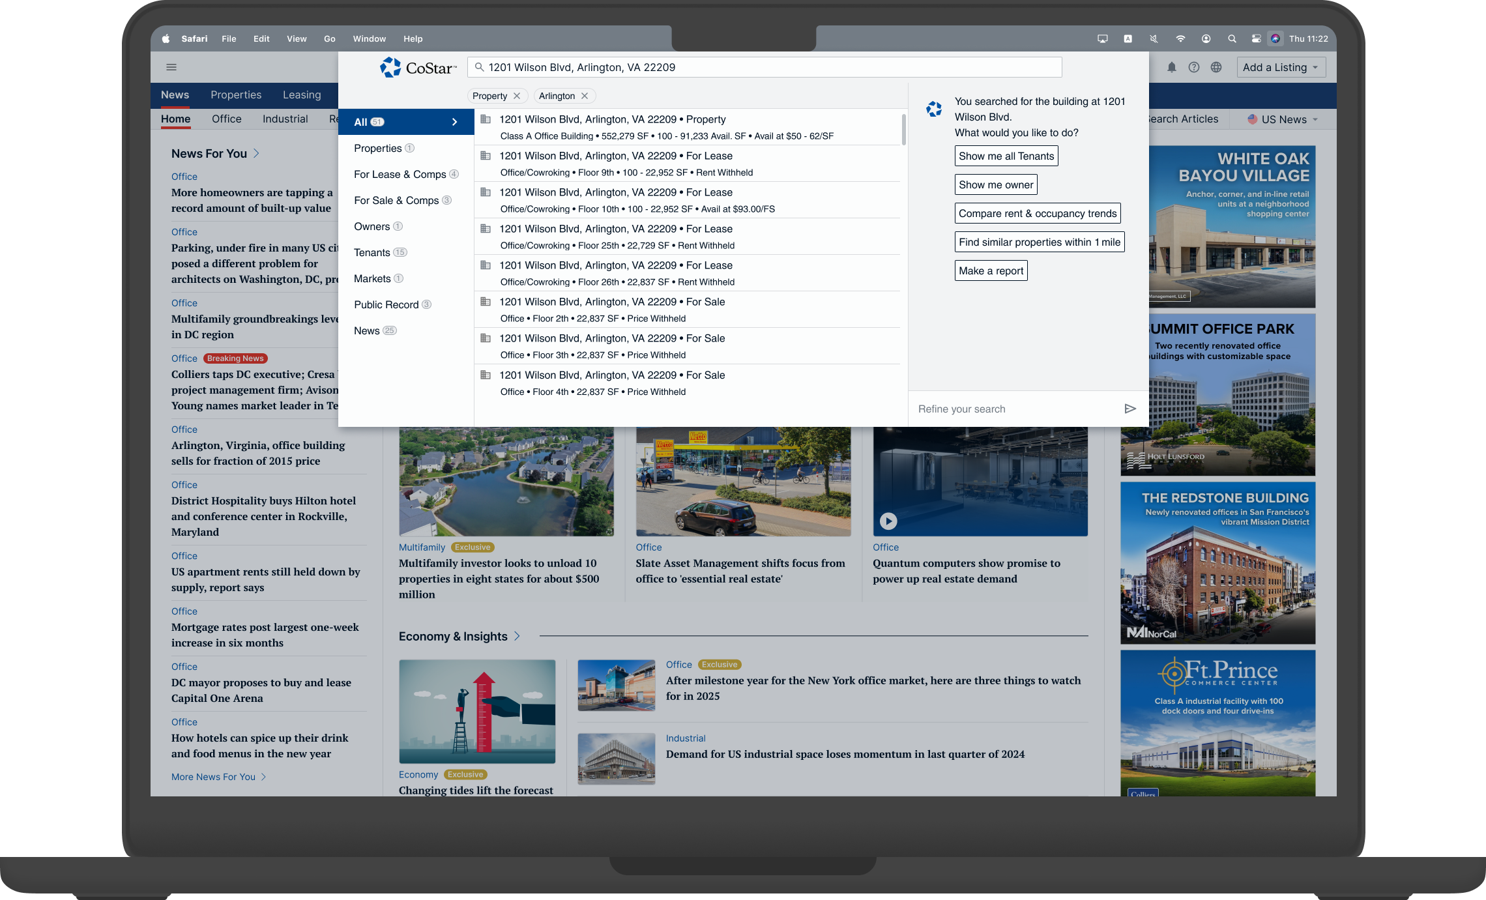Image resolution: width=1486 pixels, height=900 pixels.
Task: Click the CoStar logo
Action: click(x=418, y=67)
